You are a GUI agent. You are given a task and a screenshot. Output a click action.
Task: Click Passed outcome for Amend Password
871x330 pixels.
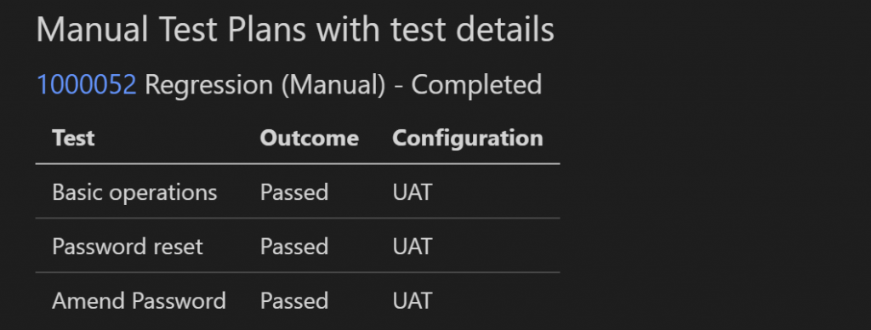click(294, 300)
